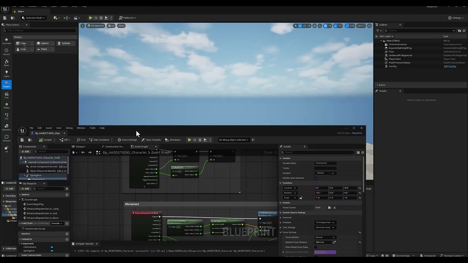
Task: Click the Find icon in Blueprint toolbar
Action: [x=81, y=140]
